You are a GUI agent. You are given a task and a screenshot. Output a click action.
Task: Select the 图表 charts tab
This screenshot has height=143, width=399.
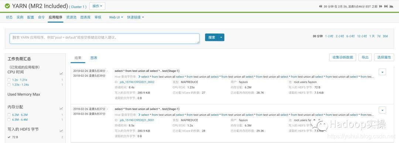click(x=94, y=58)
